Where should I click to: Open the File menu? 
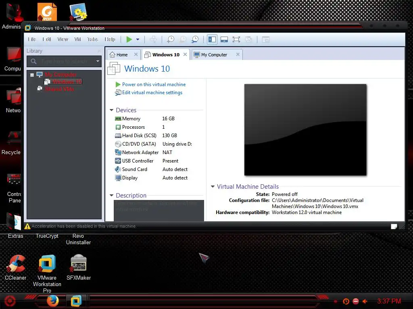click(x=32, y=39)
